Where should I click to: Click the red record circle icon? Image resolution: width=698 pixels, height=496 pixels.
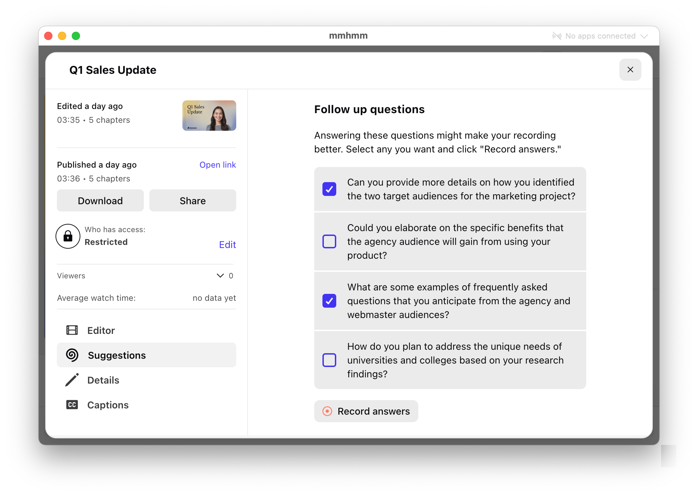point(327,411)
